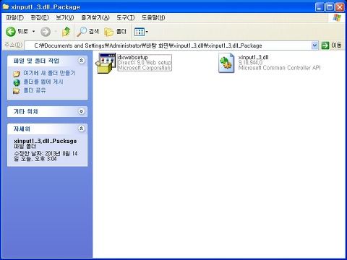Viewport: 347px width, 260px height.
Task: Click the folder sharing hand icon
Action: pyautogui.click(x=17, y=91)
